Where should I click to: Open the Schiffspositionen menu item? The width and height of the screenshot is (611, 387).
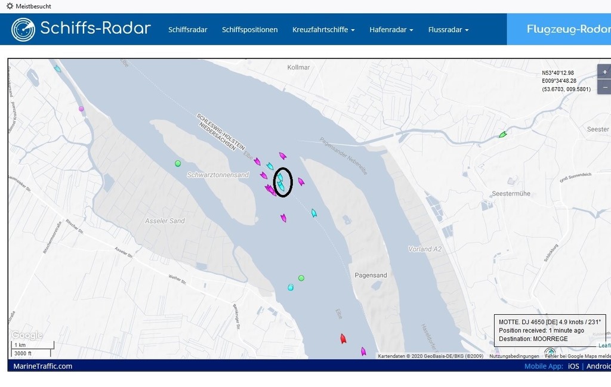pos(250,30)
